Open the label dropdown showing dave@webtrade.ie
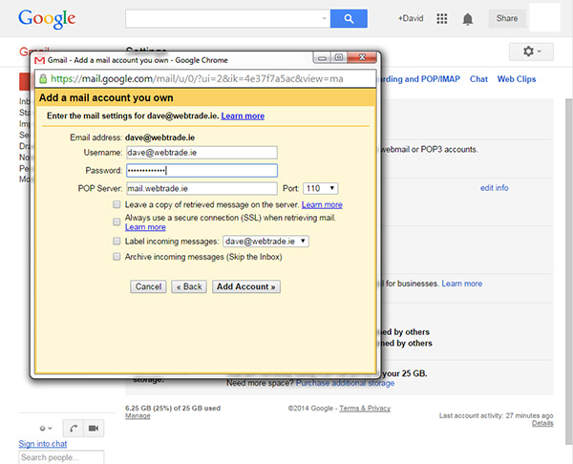The width and height of the screenshot is (573, 464). coord(265,242)
